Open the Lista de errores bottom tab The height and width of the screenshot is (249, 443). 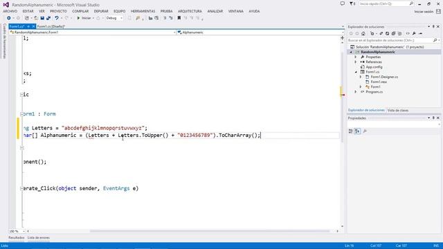click(39, 238)
